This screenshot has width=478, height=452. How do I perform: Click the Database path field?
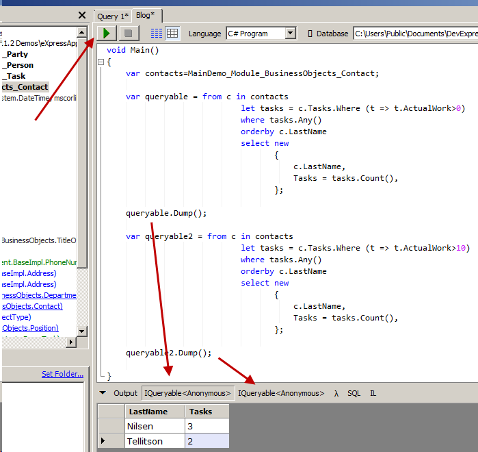[x=414, y=33]
